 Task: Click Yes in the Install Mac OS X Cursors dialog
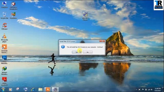[77, 52]
